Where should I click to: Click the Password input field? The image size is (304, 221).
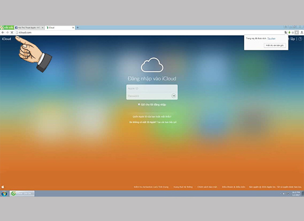(x=149, y=96)
